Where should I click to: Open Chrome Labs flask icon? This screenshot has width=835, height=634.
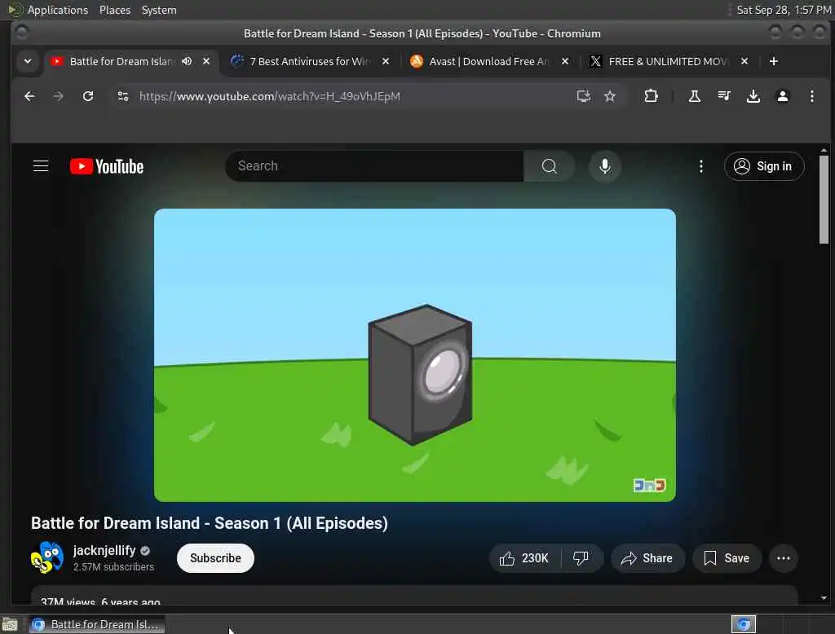[694, 96]
